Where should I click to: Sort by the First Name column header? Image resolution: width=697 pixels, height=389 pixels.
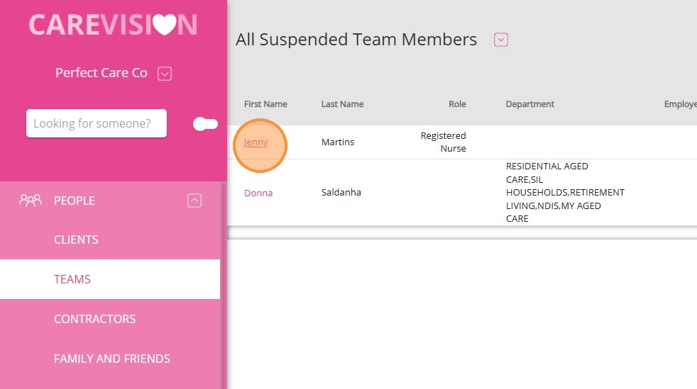pyautogui.click(x=265, y=104)
